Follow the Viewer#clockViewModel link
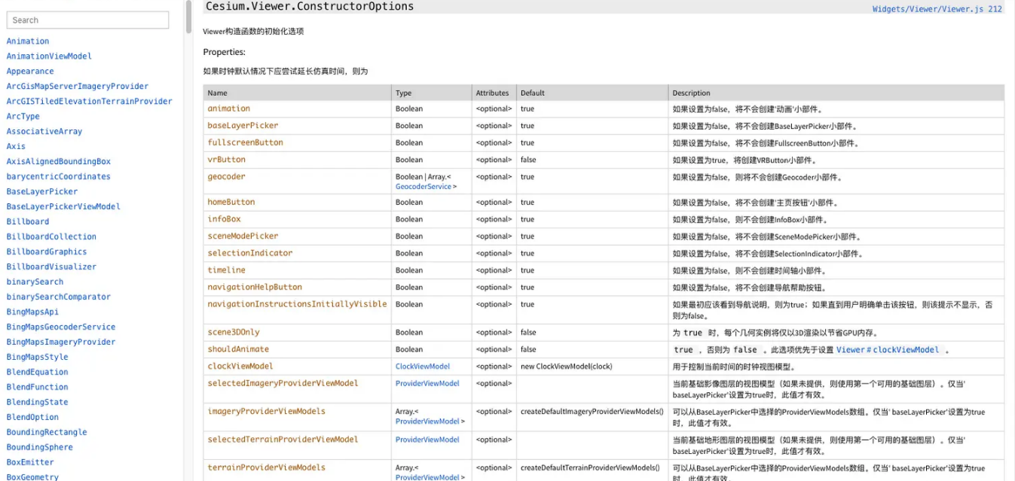1015x481 pixels. [888, 350]
